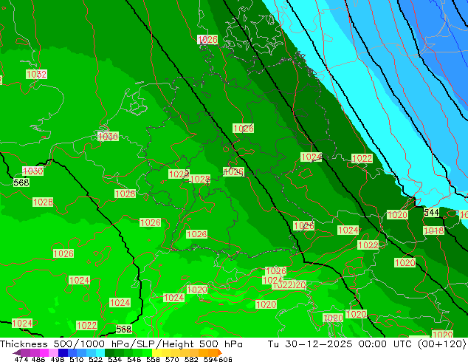
Task: Click the dark blue legend color swatch
Action: (x=63, y=352)
